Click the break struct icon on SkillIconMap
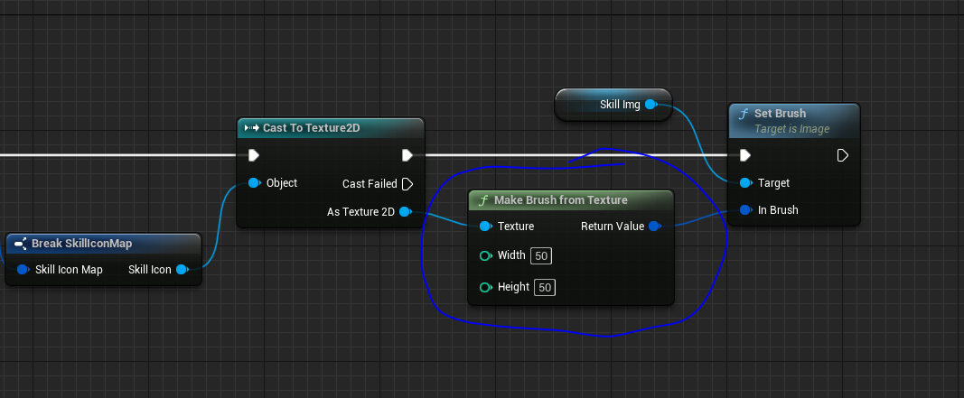 [x=19, y=244]
